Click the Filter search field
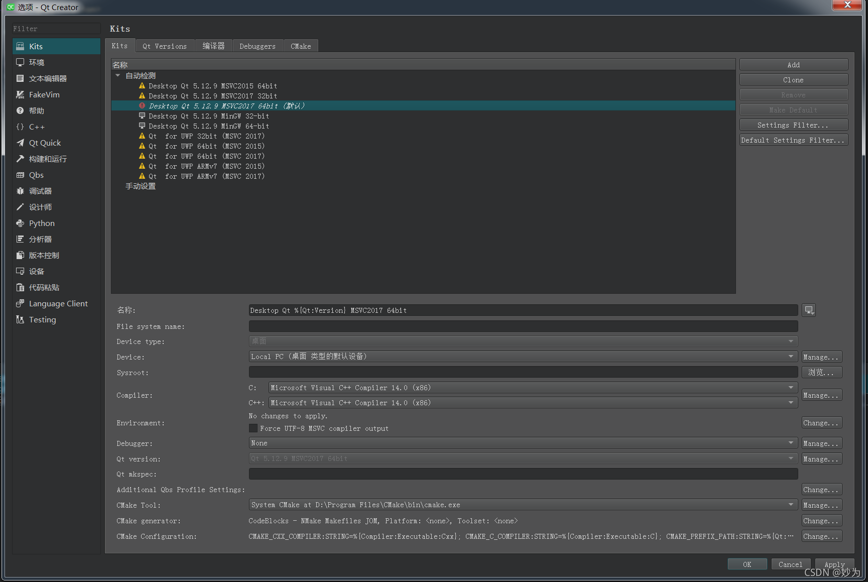Image resolution: width=868 pixels, height=582 pixels. (x=56, y=29)
